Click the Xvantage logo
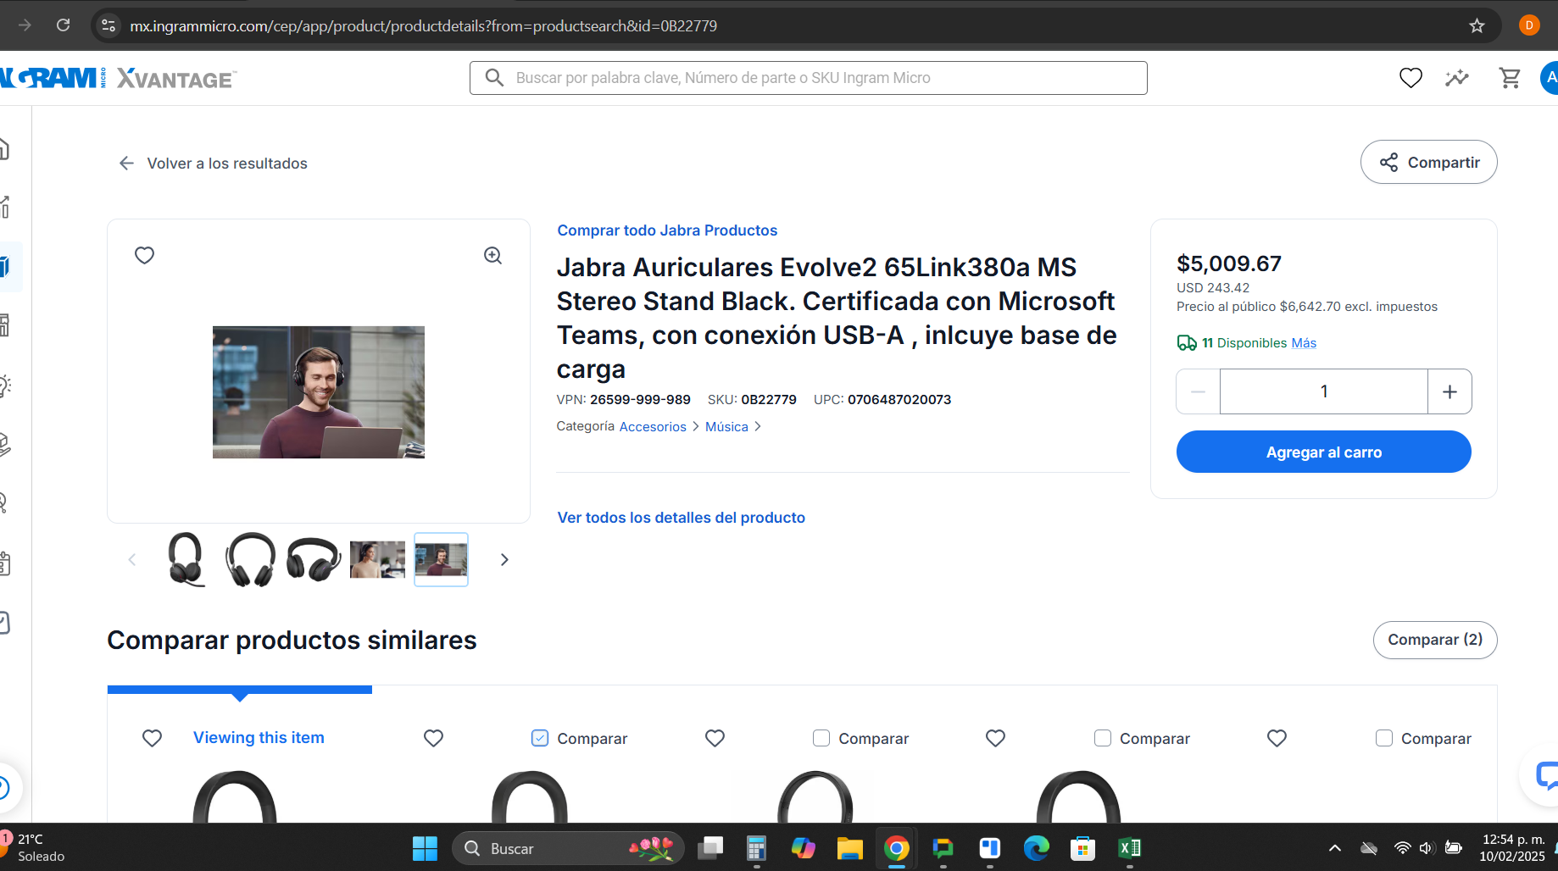1558x871 pixels. tap(175, 79)
